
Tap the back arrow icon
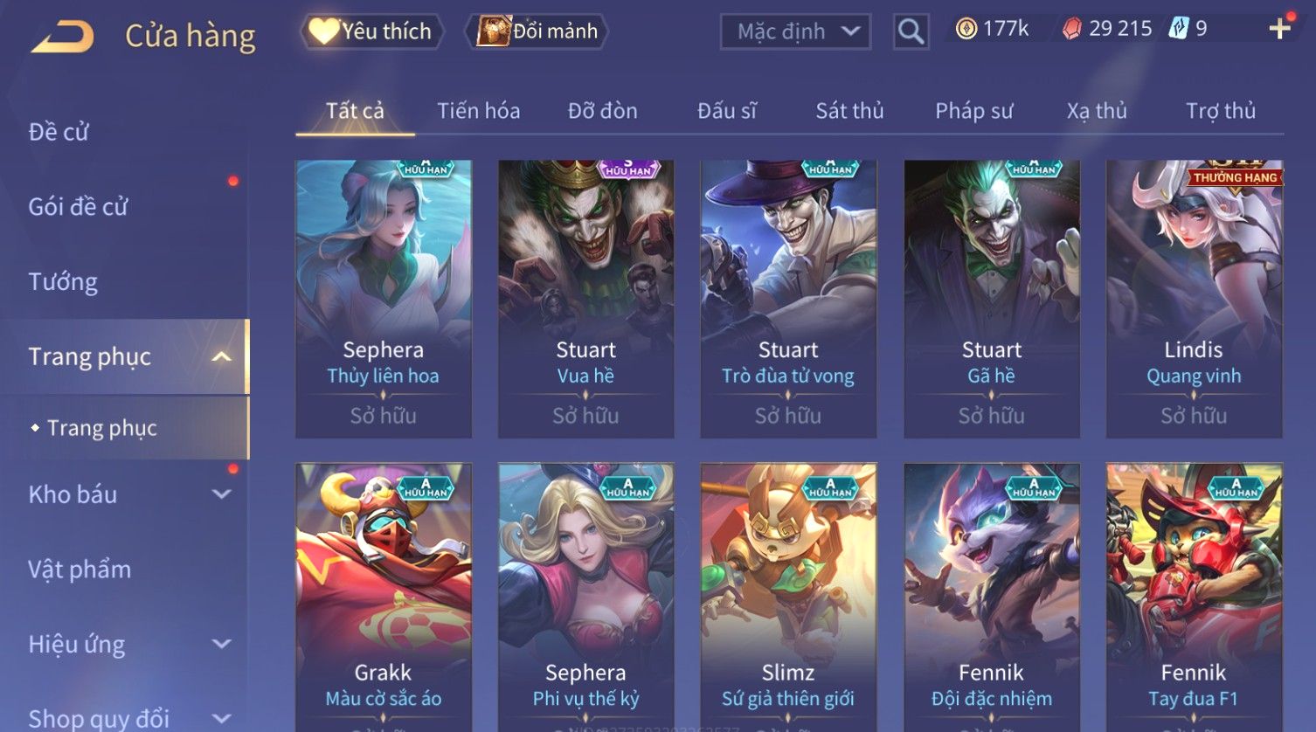point(62,38)
